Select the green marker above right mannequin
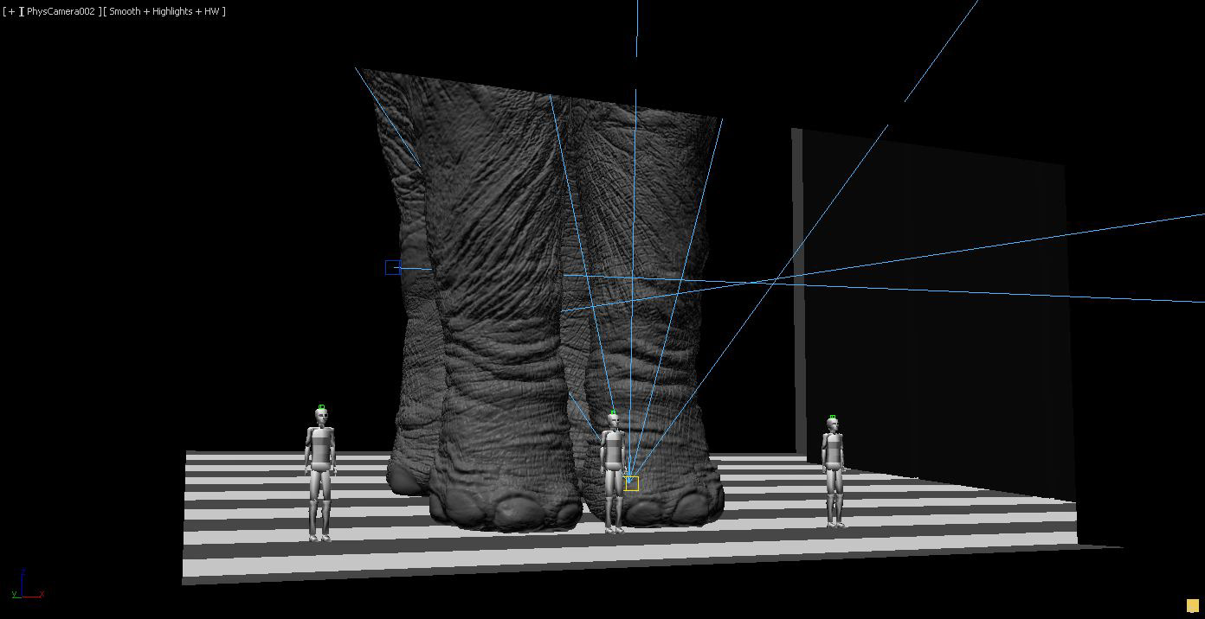This screenshot has height=619, width=1205. click(833, 418)
